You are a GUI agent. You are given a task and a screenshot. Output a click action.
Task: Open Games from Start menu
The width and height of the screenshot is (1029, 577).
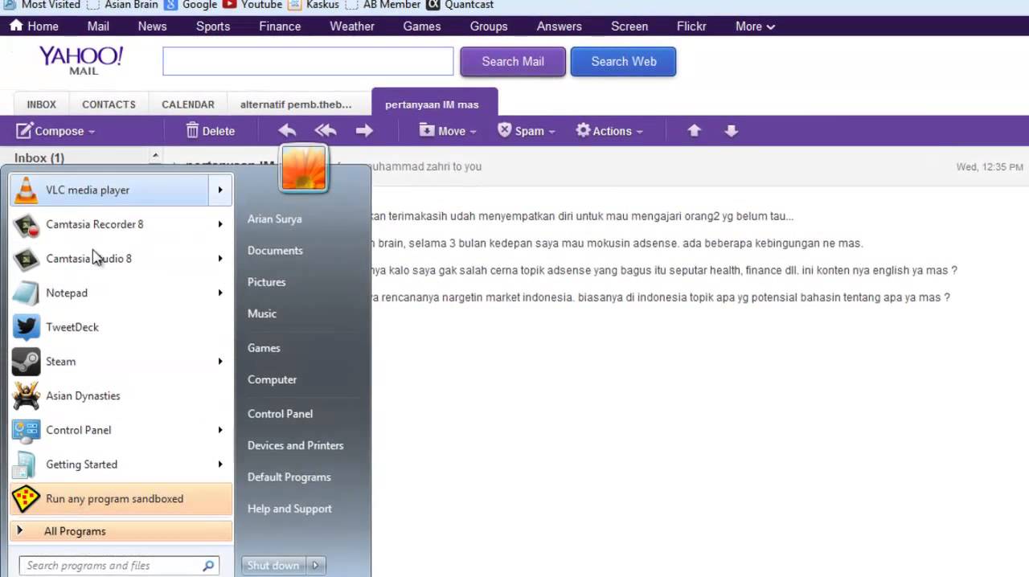click(x=264, y=349)
